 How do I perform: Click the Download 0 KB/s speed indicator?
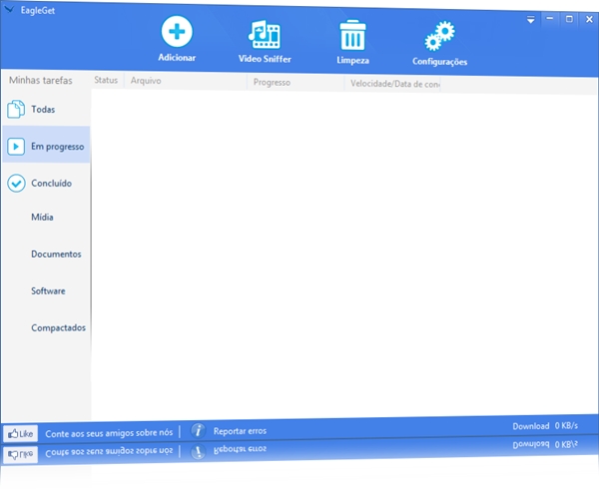tap(545, 426)
